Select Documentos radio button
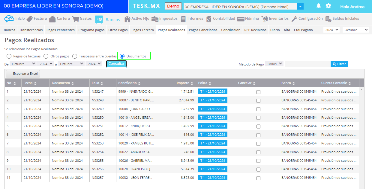Viewport: 372px width, 189px height. pos(122,56)
